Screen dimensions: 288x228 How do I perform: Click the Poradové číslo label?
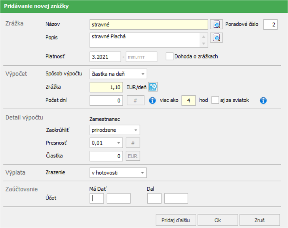(x=242, y=24)
